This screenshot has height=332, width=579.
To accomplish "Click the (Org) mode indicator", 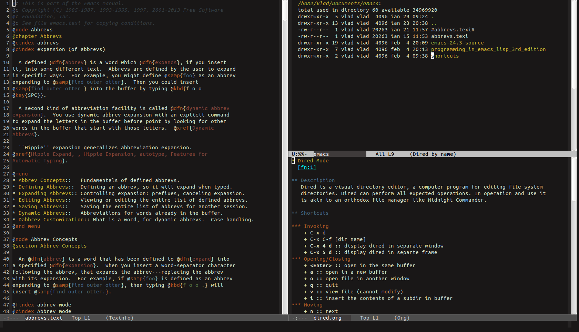I will (402, 318).
